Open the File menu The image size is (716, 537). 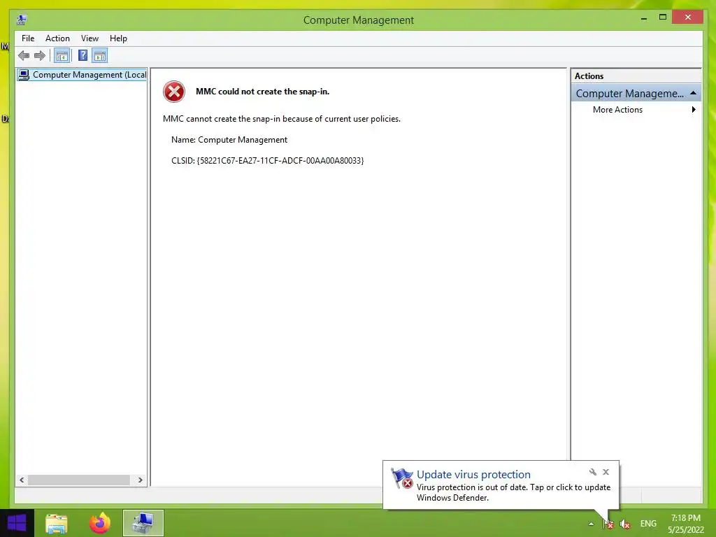(28, 38)
